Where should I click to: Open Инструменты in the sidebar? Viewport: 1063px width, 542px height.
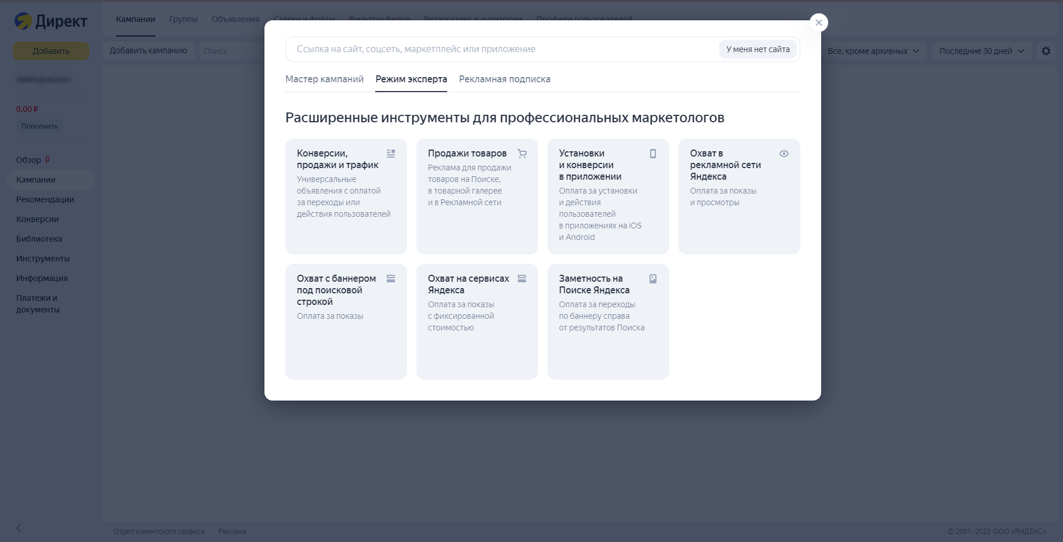43,259
